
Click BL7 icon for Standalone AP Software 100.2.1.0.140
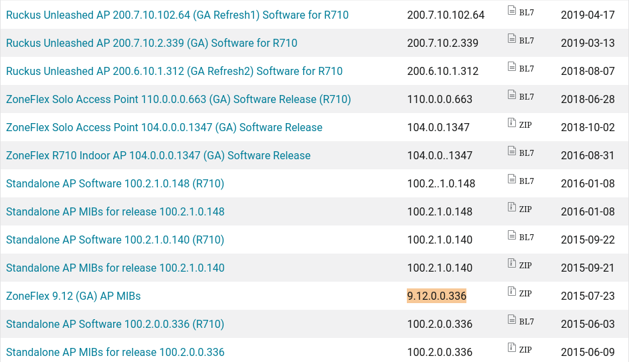pyautogui.click(x=511, y=235)
